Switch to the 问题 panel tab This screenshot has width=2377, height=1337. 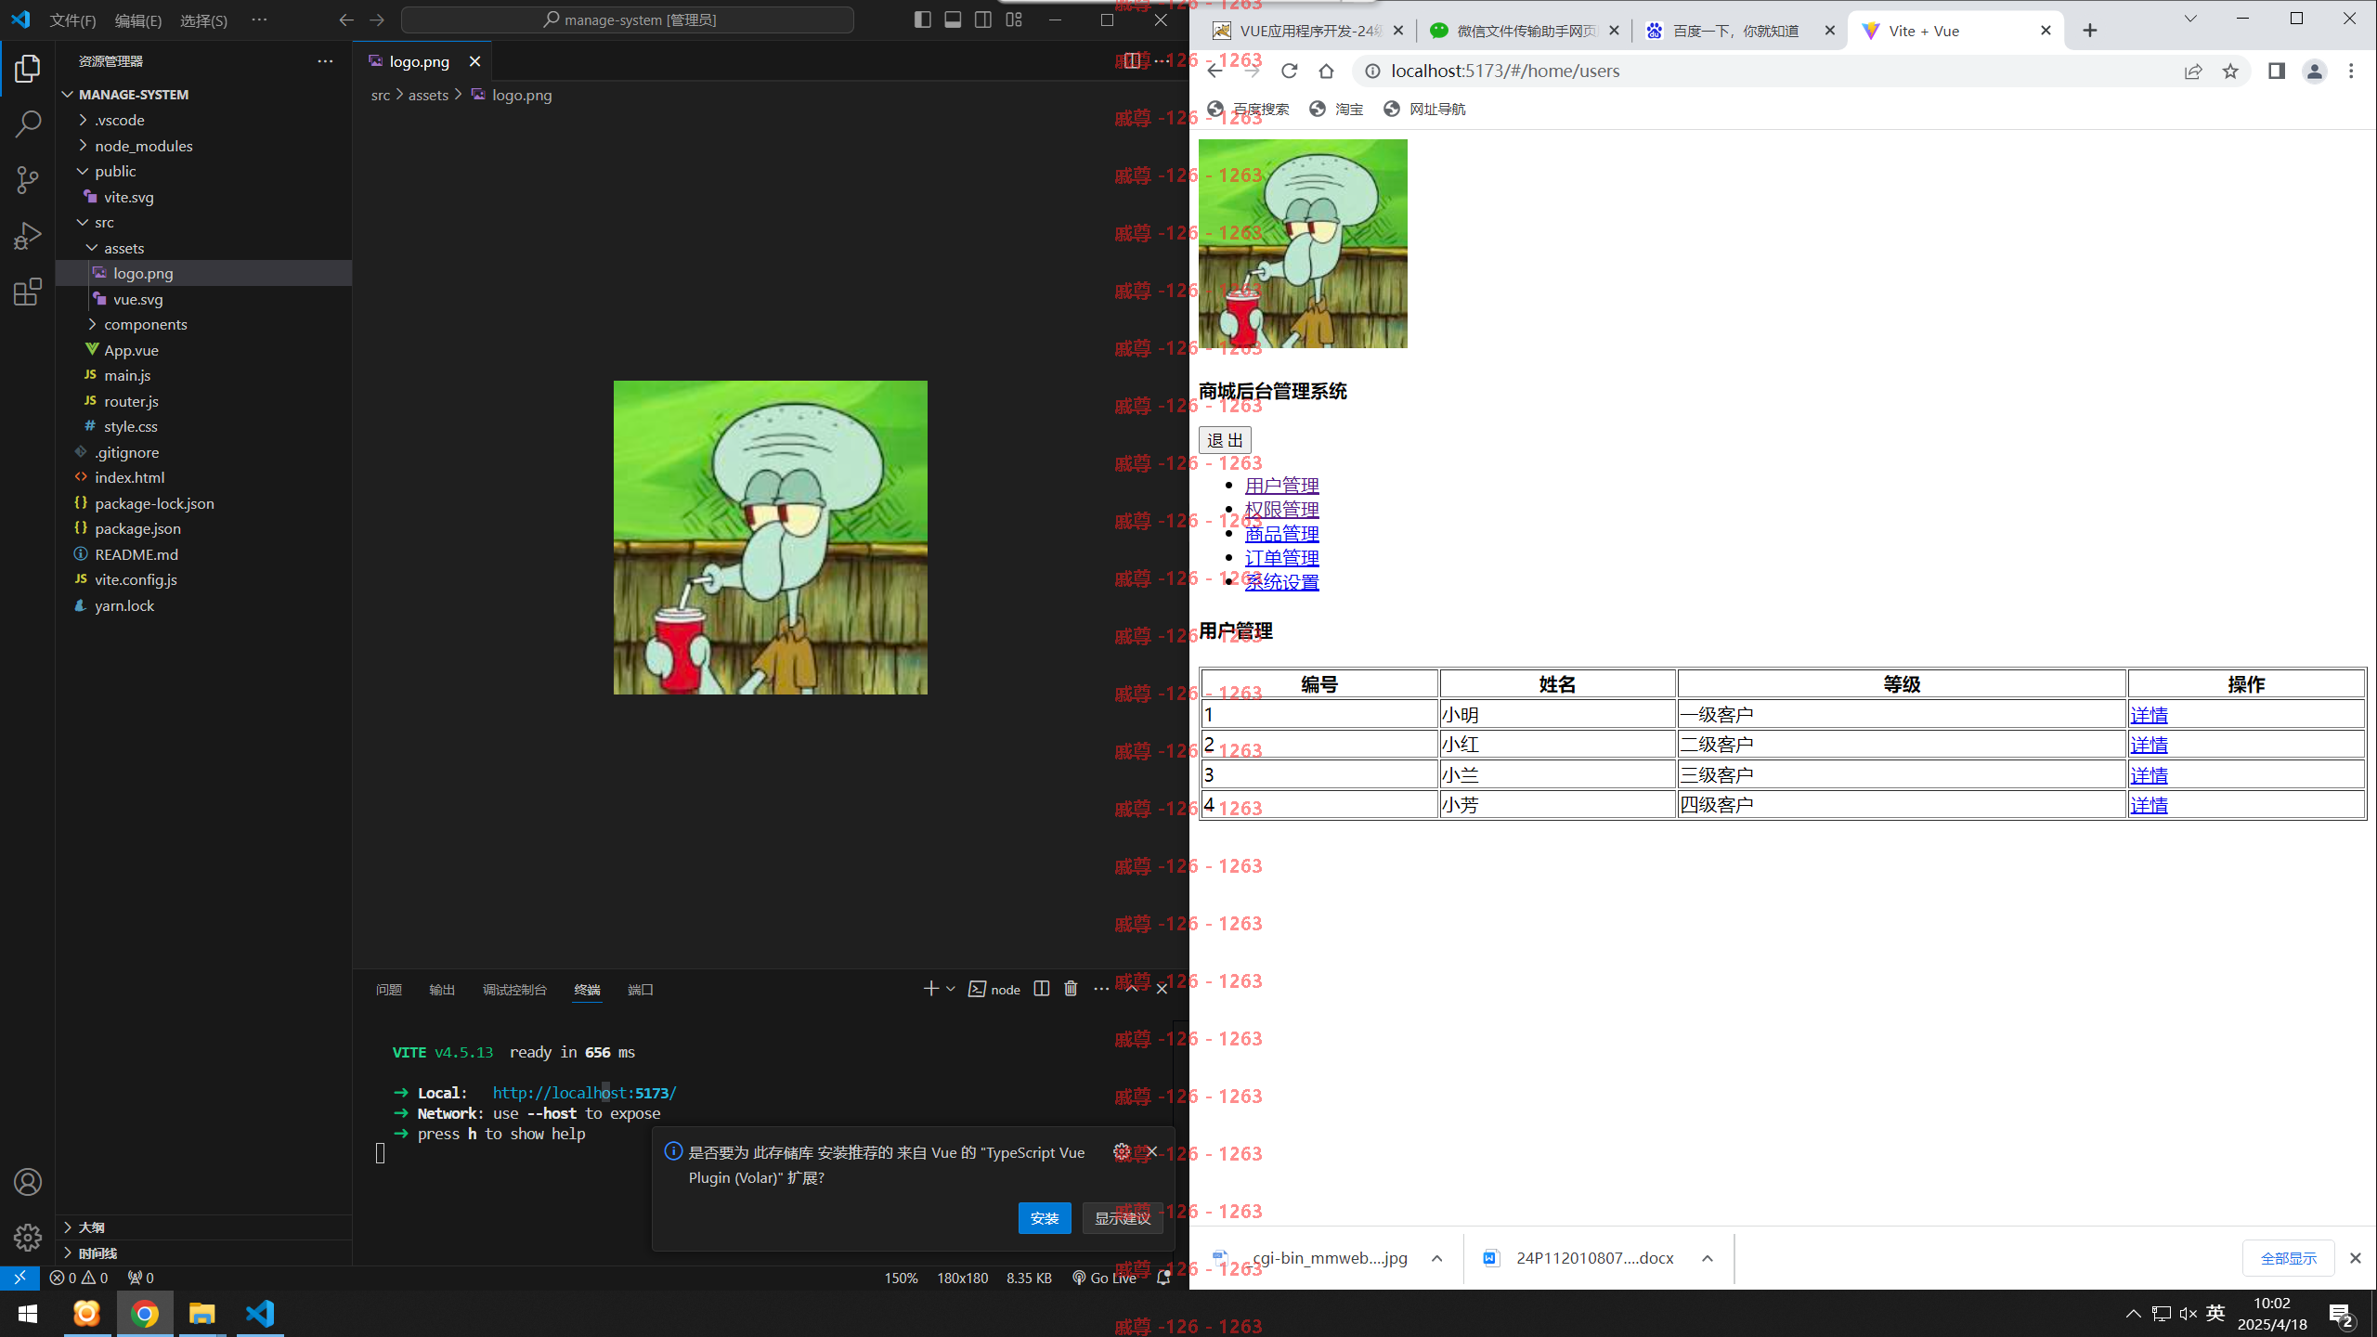388,990
